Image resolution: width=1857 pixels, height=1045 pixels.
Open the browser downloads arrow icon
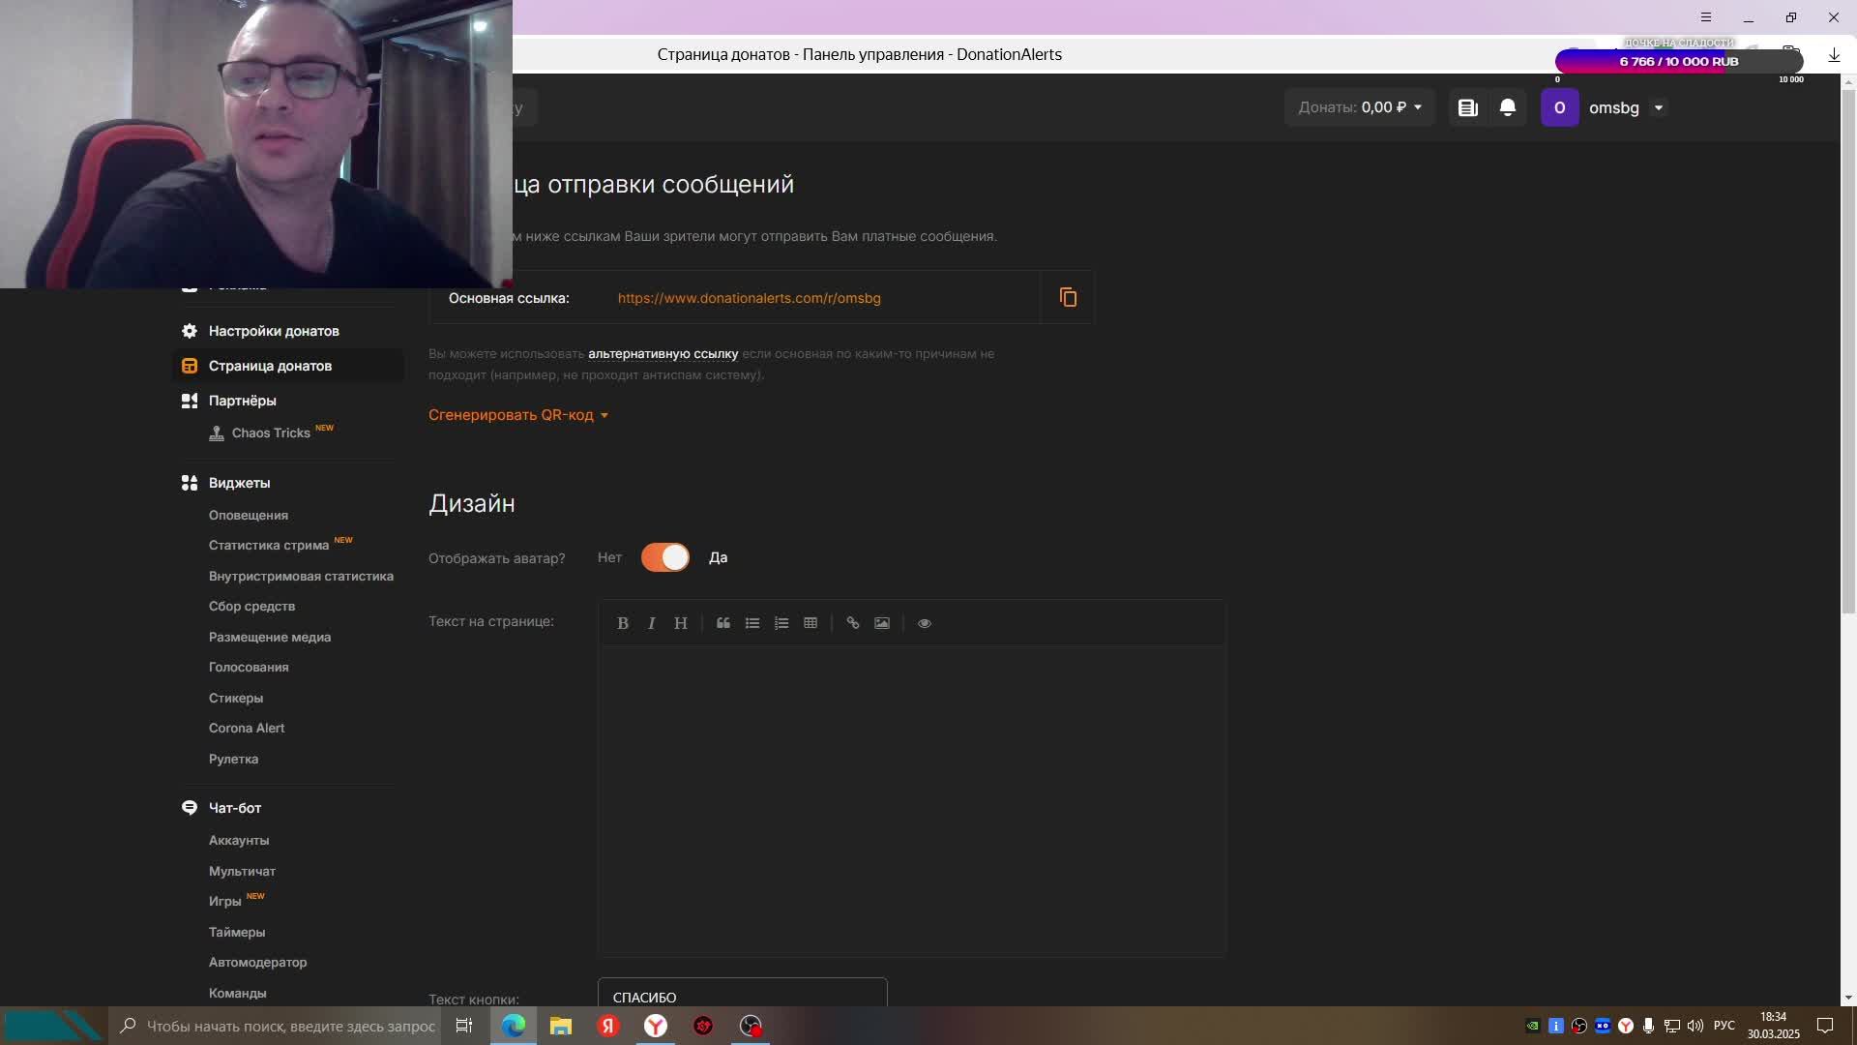(x=1834, y=56)
